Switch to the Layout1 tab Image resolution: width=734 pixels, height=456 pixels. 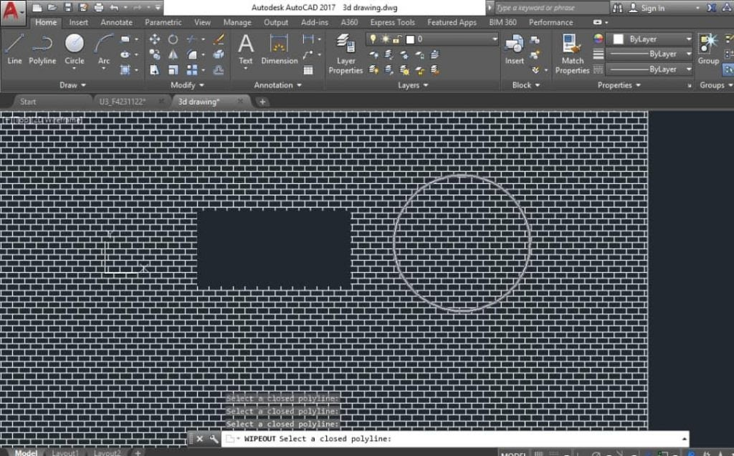click(x=65, y=452)
